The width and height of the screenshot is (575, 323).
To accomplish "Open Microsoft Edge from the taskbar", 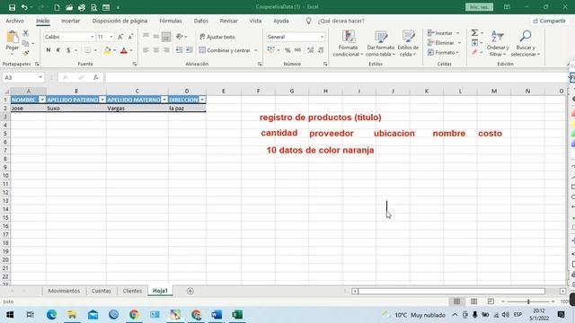I will 51,315.
